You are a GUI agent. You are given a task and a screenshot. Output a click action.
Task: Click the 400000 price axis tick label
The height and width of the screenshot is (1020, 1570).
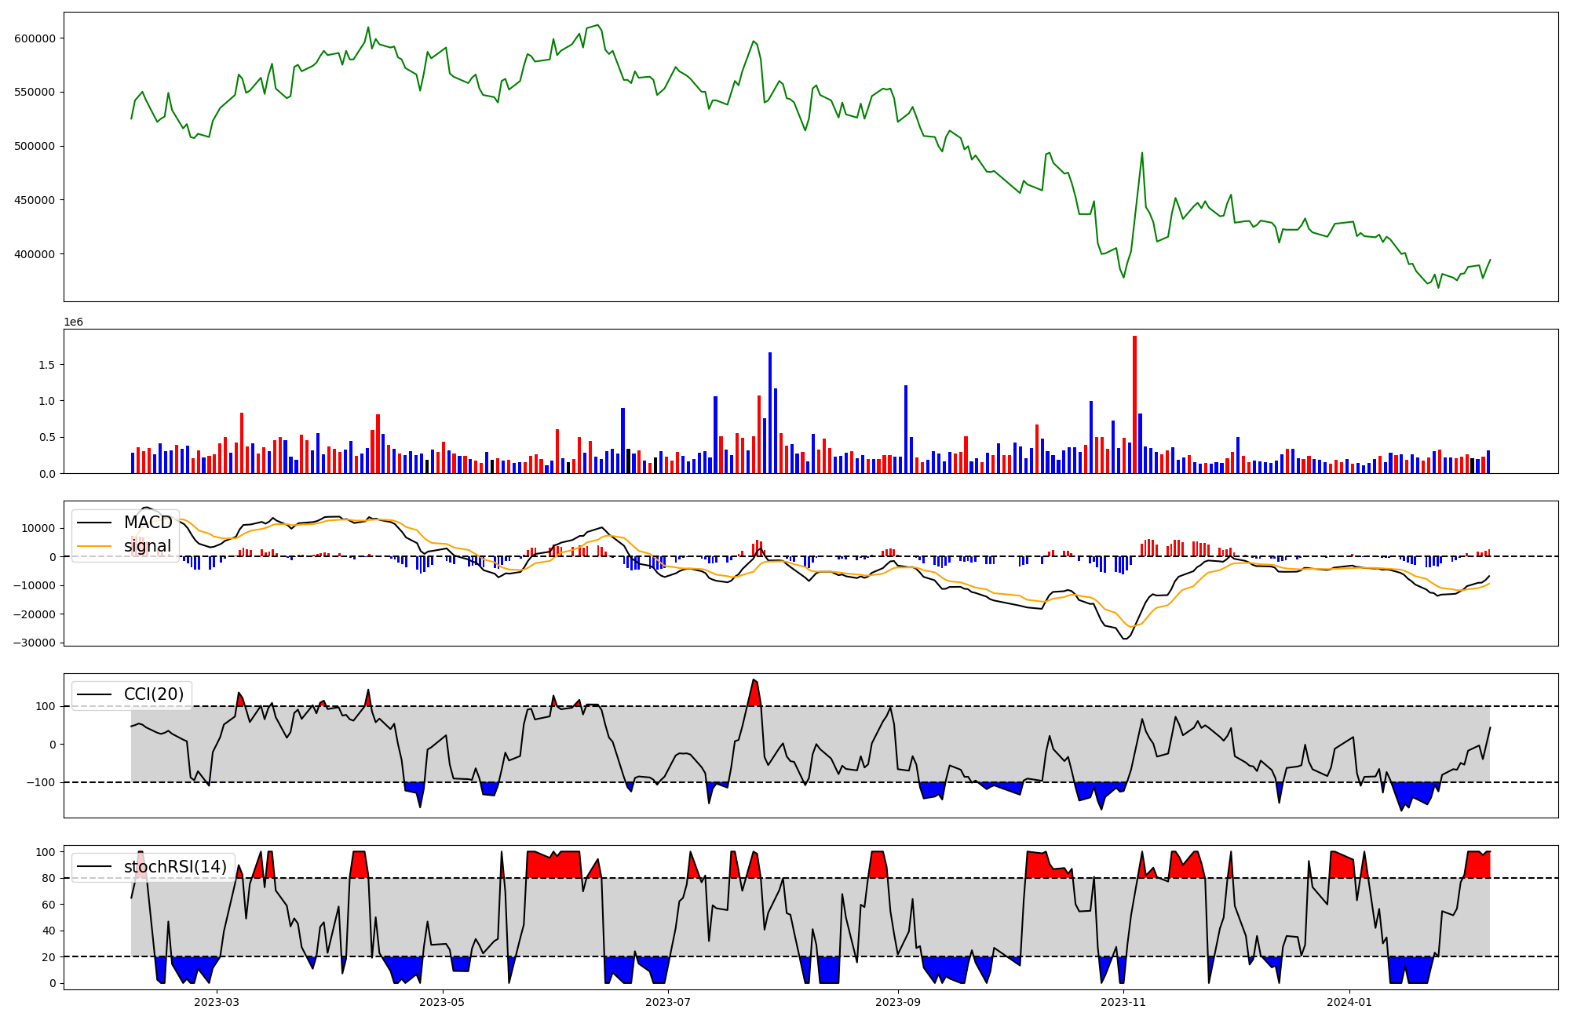pyautogui.click(x=35, y=254)
